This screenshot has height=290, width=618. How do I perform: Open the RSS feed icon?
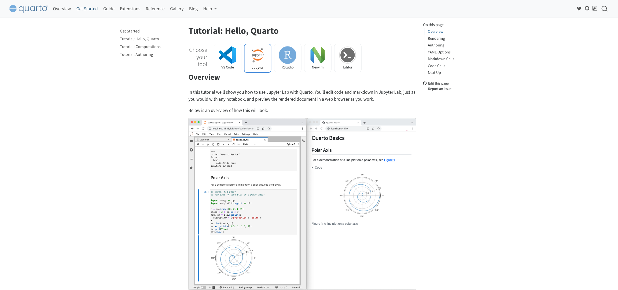coord(595,9)
